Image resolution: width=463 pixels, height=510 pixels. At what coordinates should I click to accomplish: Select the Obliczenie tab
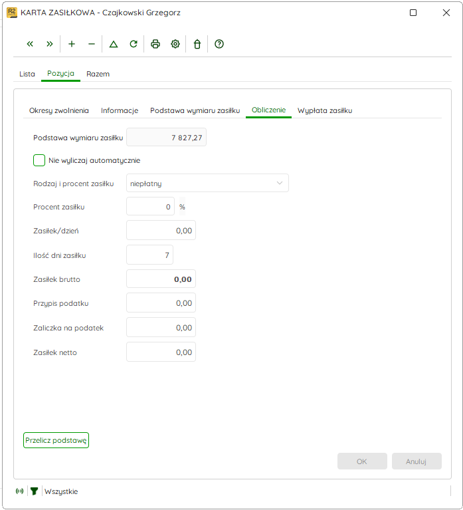pos(269,110)
